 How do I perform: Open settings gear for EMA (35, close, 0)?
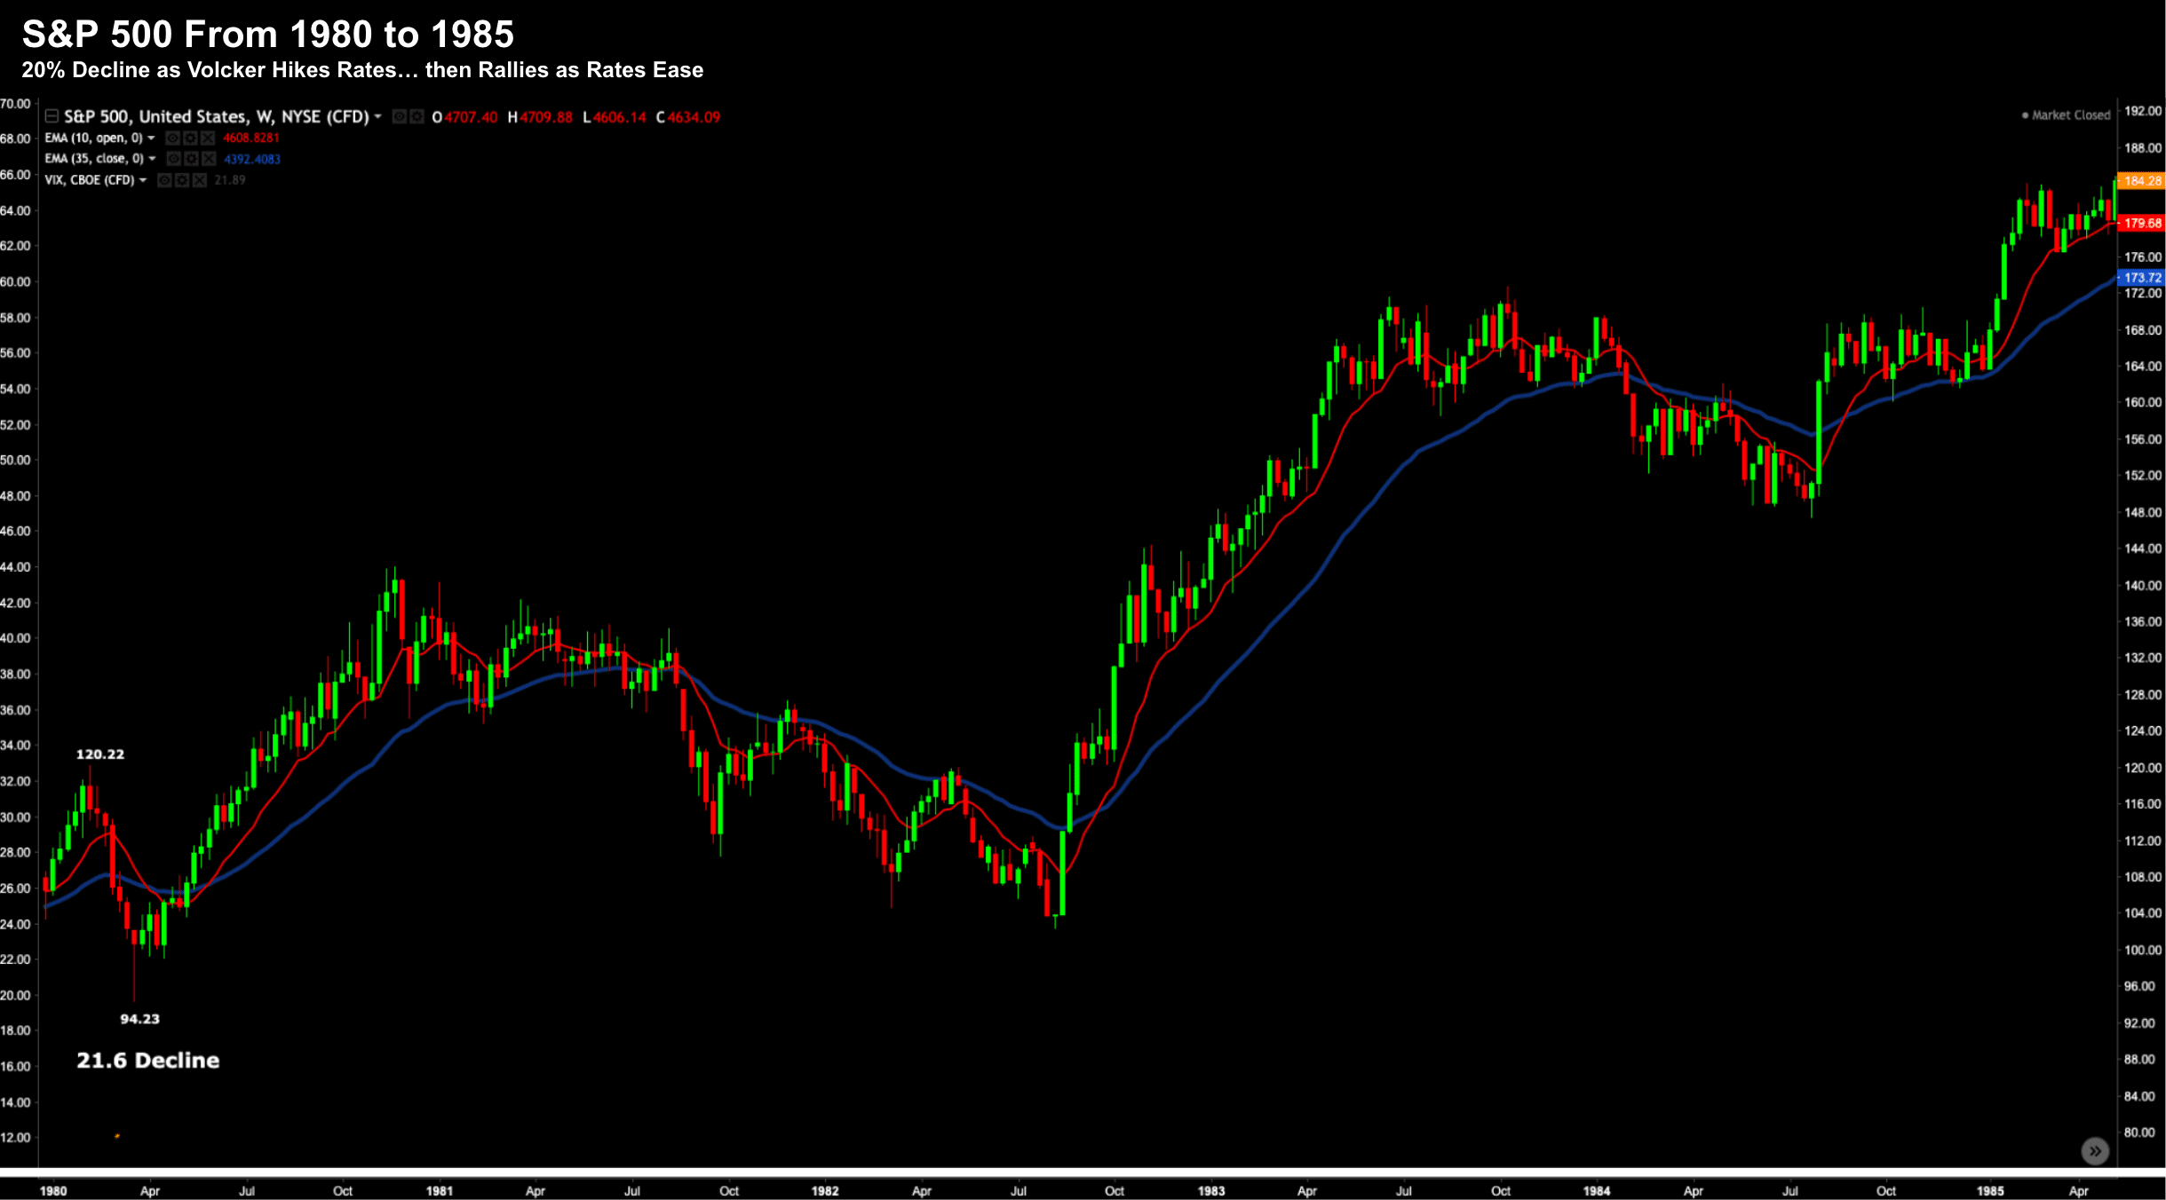191,158
